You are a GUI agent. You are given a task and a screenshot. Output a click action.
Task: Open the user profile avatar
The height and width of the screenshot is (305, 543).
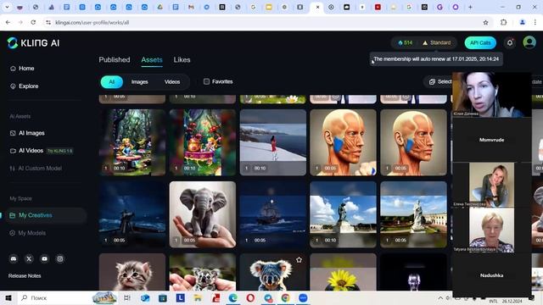pyautogui.click(x=529, y=42)
